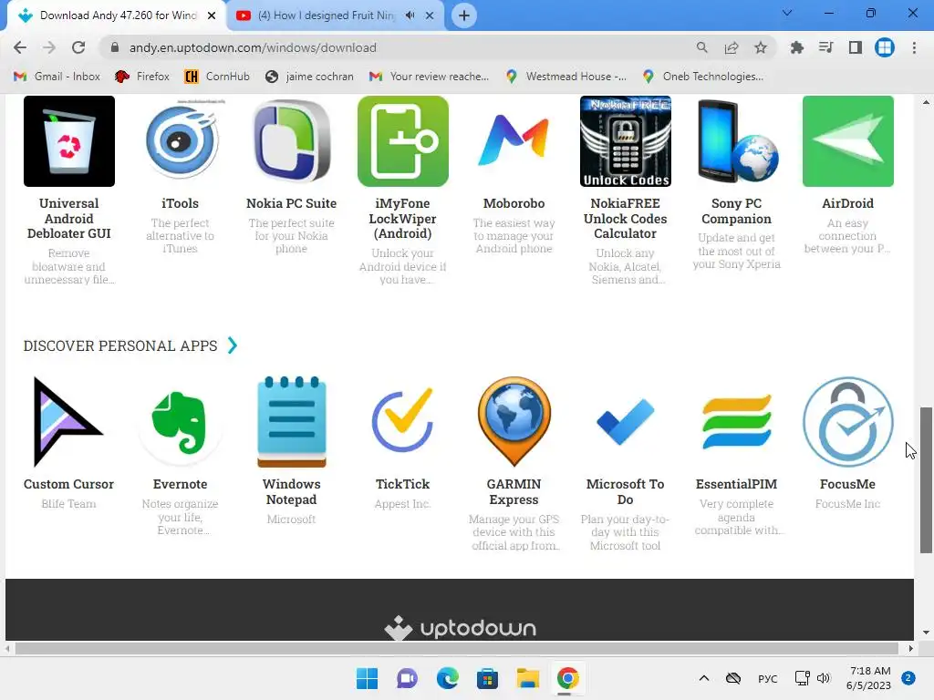Open NokiaFREE Unlock Codes Calculator icon
Screen dimensions: 934x700
626,141
